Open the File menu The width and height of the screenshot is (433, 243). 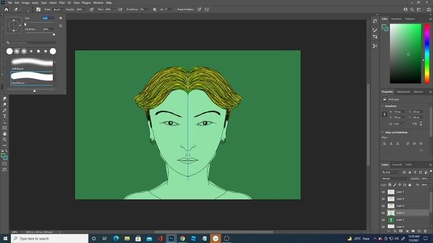pyautogui.click(x=10, y=3)
